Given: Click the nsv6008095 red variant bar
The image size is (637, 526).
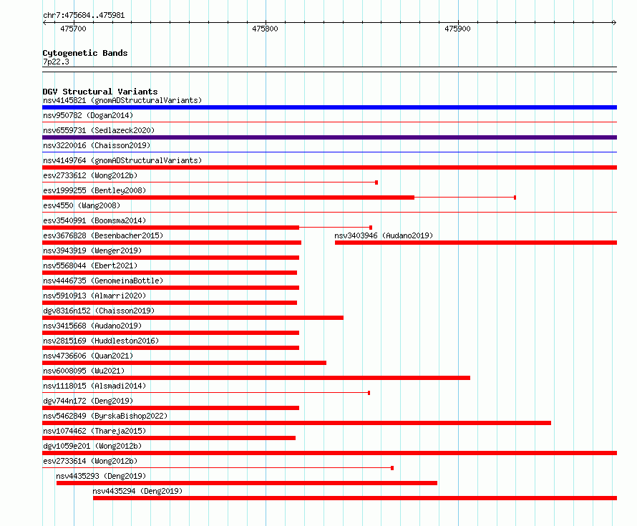Looking at the screenshot, I should (256, 378).
